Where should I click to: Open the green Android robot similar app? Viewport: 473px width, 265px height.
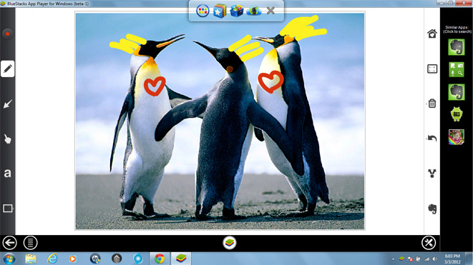coord(457,114)
